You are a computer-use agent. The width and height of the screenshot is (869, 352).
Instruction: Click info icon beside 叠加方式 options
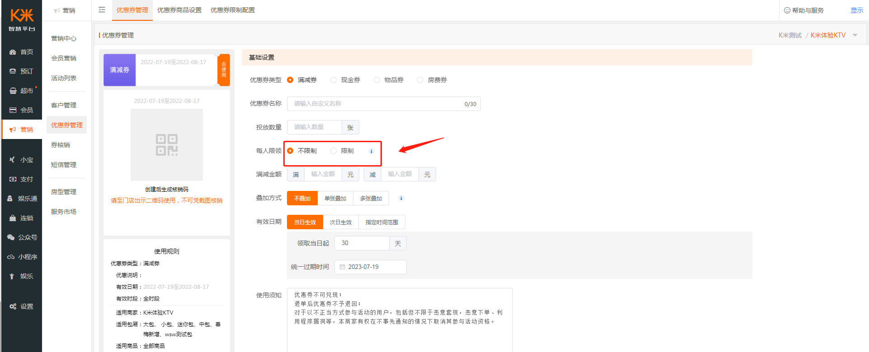[401, 198]
